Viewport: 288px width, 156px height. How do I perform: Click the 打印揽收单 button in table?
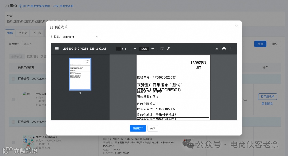pos(267,97)
